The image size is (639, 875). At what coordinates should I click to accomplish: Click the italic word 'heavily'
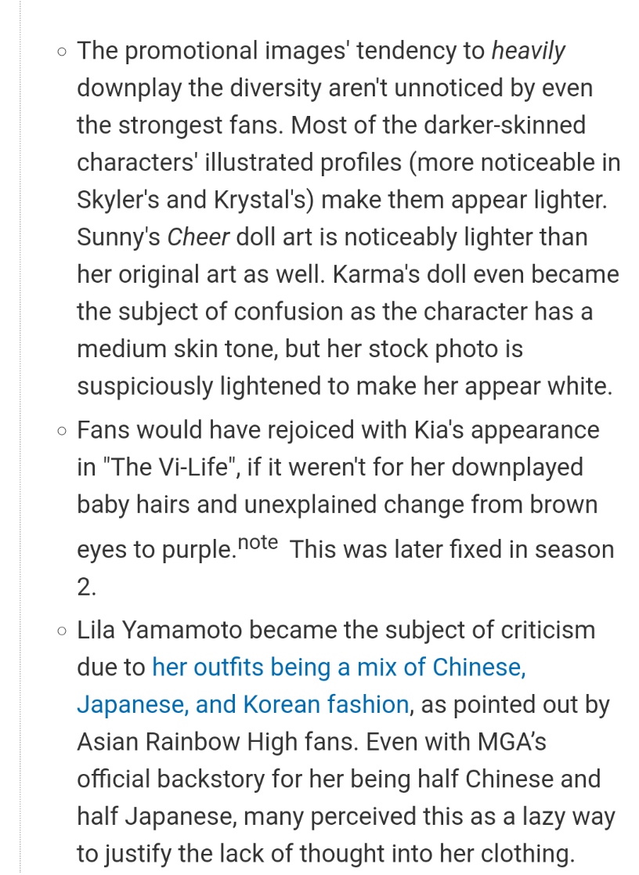click(x=528, y=51)
